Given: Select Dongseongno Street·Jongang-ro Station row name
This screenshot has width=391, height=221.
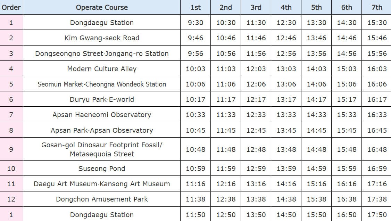Looking at the screenshot, I should [102, 54].
